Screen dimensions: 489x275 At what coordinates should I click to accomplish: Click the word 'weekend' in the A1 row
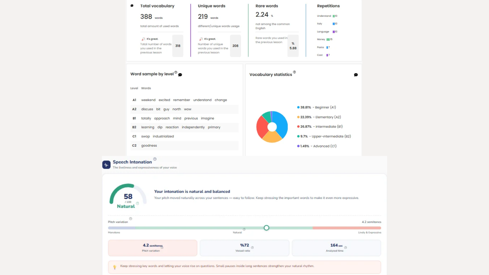(148, 100)
